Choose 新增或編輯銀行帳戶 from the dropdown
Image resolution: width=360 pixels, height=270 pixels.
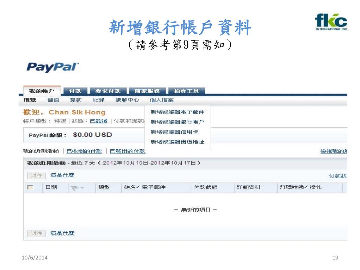178,122
